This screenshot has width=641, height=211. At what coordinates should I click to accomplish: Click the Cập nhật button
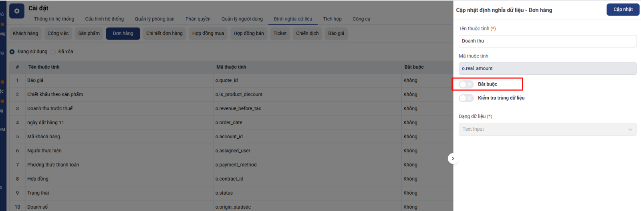[623, 10]
